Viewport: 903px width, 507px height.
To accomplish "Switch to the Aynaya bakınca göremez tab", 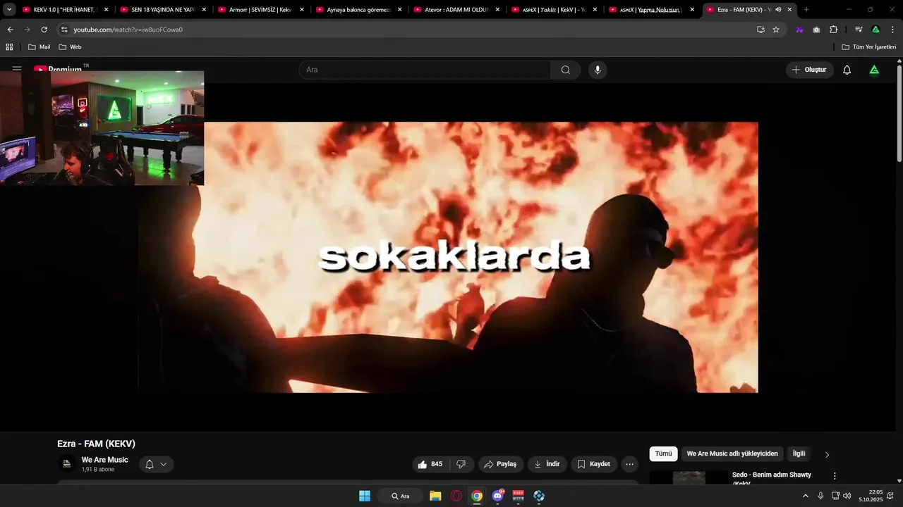I will [x=357, y=10].
